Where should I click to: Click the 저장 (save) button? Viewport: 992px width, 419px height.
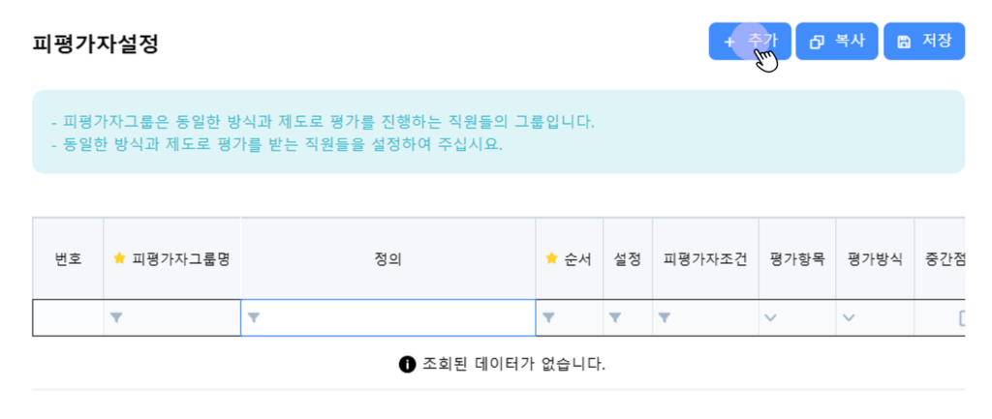tap(924, 42)
